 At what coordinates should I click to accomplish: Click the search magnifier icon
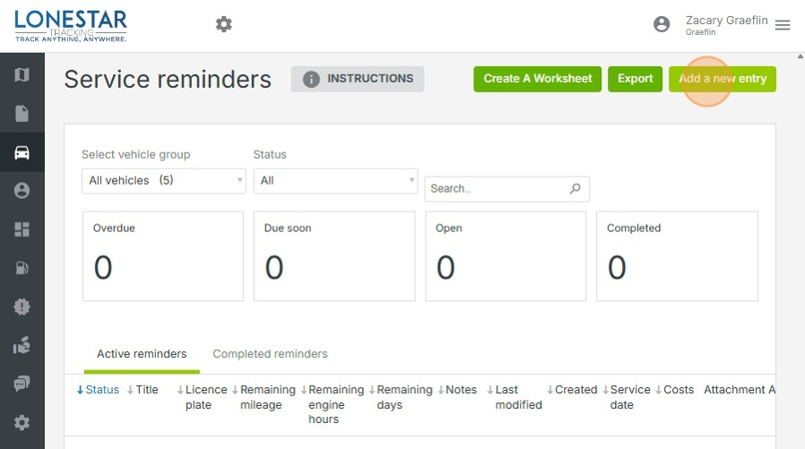pos(575,188)
